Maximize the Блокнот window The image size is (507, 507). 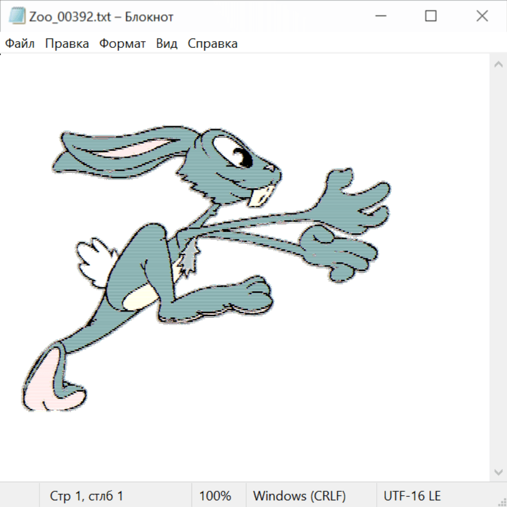431,16
